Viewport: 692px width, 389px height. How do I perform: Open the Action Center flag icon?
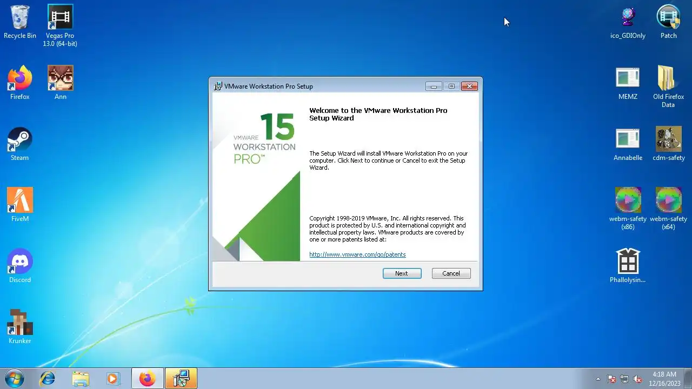[x=611, y=379]
